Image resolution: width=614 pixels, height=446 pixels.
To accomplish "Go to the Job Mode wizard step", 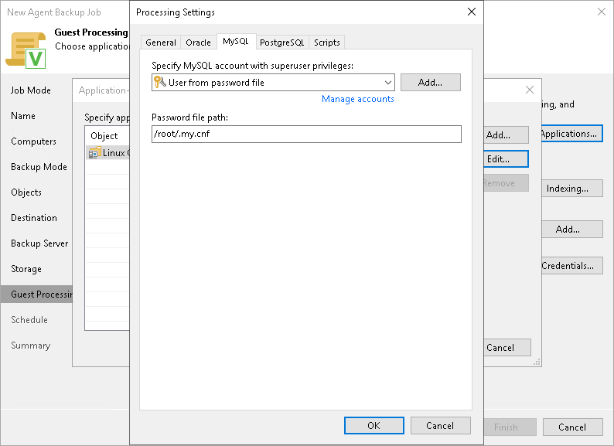I will (x=31, y=90).
